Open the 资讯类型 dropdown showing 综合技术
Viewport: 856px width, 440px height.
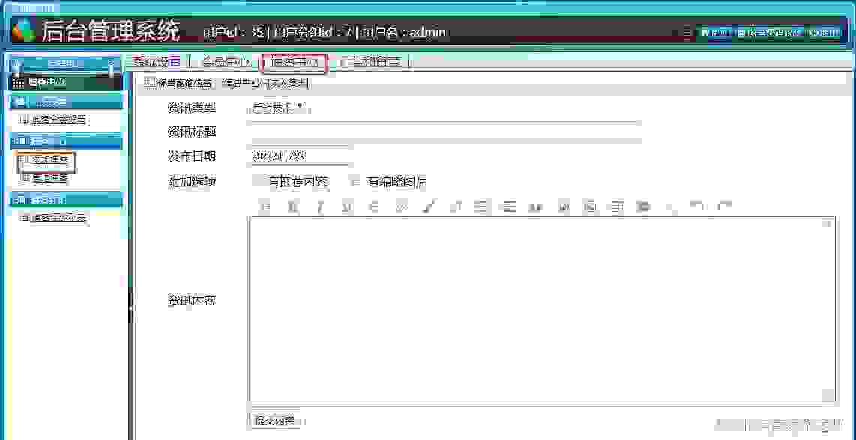[280, 109]
